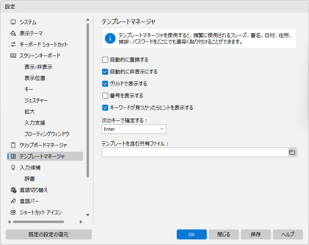This screenshot has height=245, width=309.
Task: Enable 番号を表示する checkbox
Action: coord(105,96)
